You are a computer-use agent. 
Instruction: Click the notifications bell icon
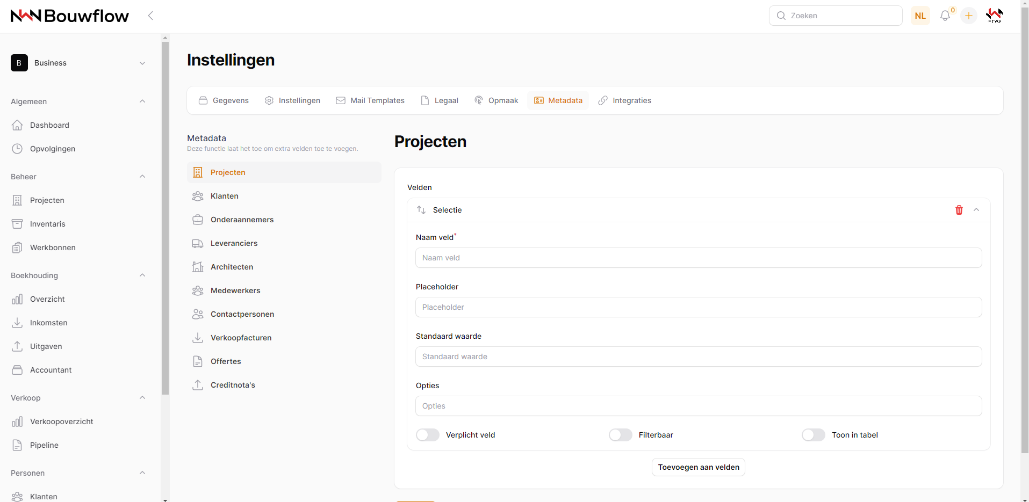945,16
